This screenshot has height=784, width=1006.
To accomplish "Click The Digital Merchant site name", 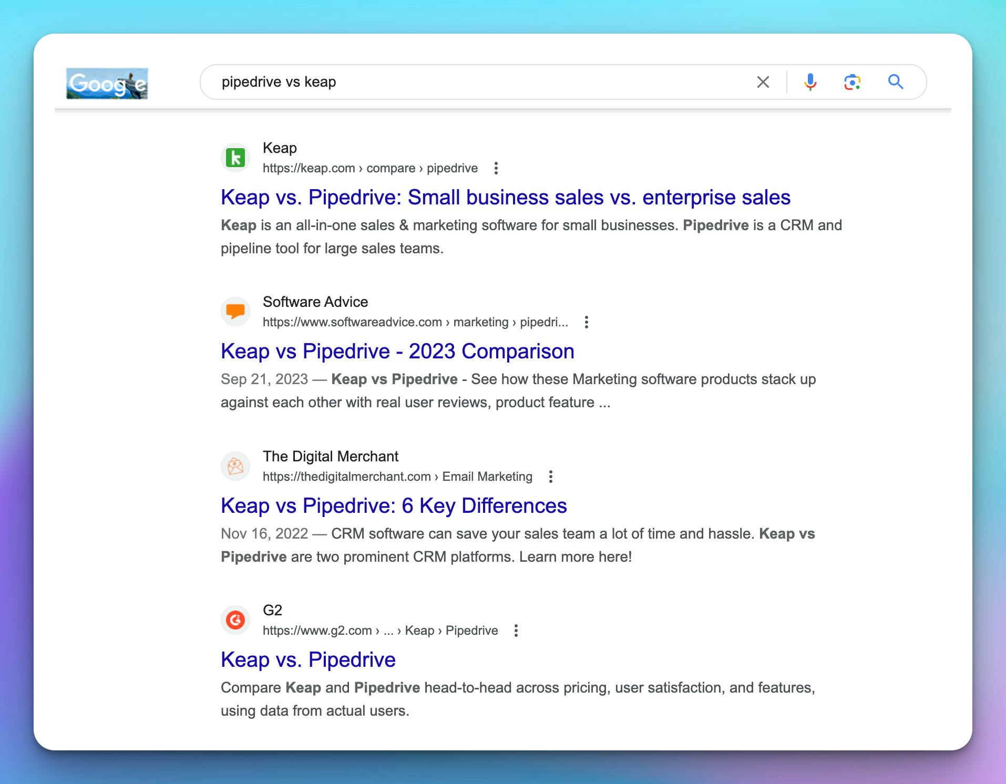I will (331, 456).
